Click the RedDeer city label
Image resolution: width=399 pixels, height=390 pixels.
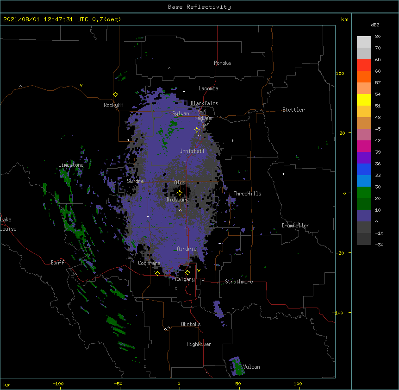click(x=204, y=118)
